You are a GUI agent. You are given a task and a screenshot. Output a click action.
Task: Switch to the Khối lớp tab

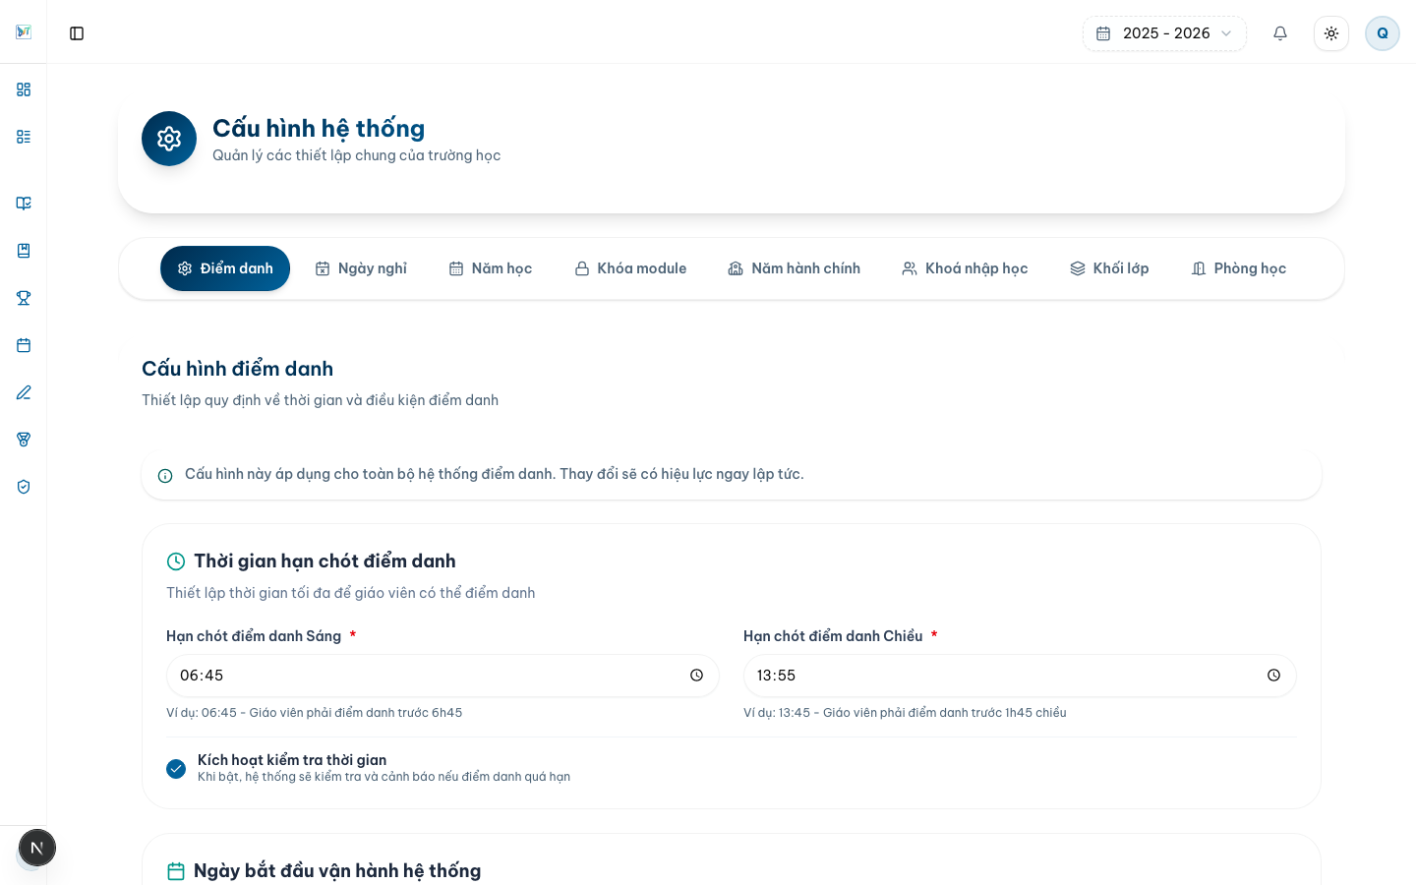coord(1109,268)
